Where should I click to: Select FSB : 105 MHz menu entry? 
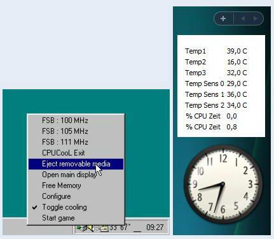coord(76,131)
